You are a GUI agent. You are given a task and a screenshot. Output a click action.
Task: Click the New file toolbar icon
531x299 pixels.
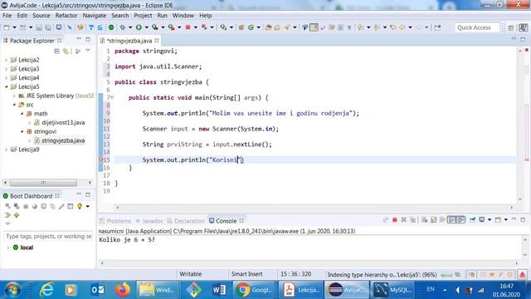[x=7, y=27]
